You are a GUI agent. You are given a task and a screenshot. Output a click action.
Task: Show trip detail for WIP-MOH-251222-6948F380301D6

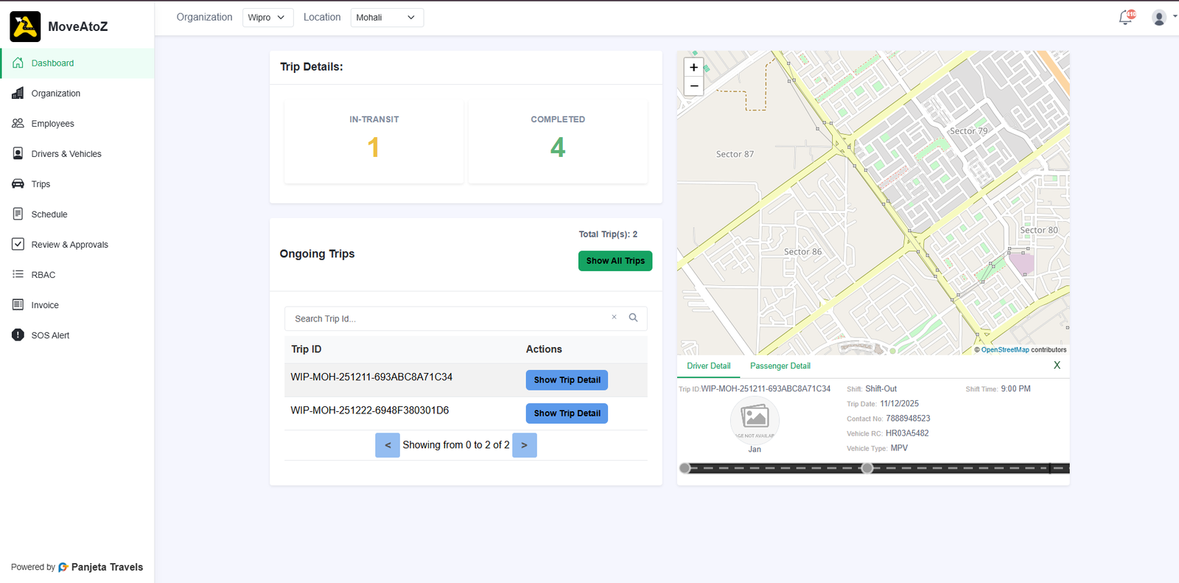coord(566,413)
